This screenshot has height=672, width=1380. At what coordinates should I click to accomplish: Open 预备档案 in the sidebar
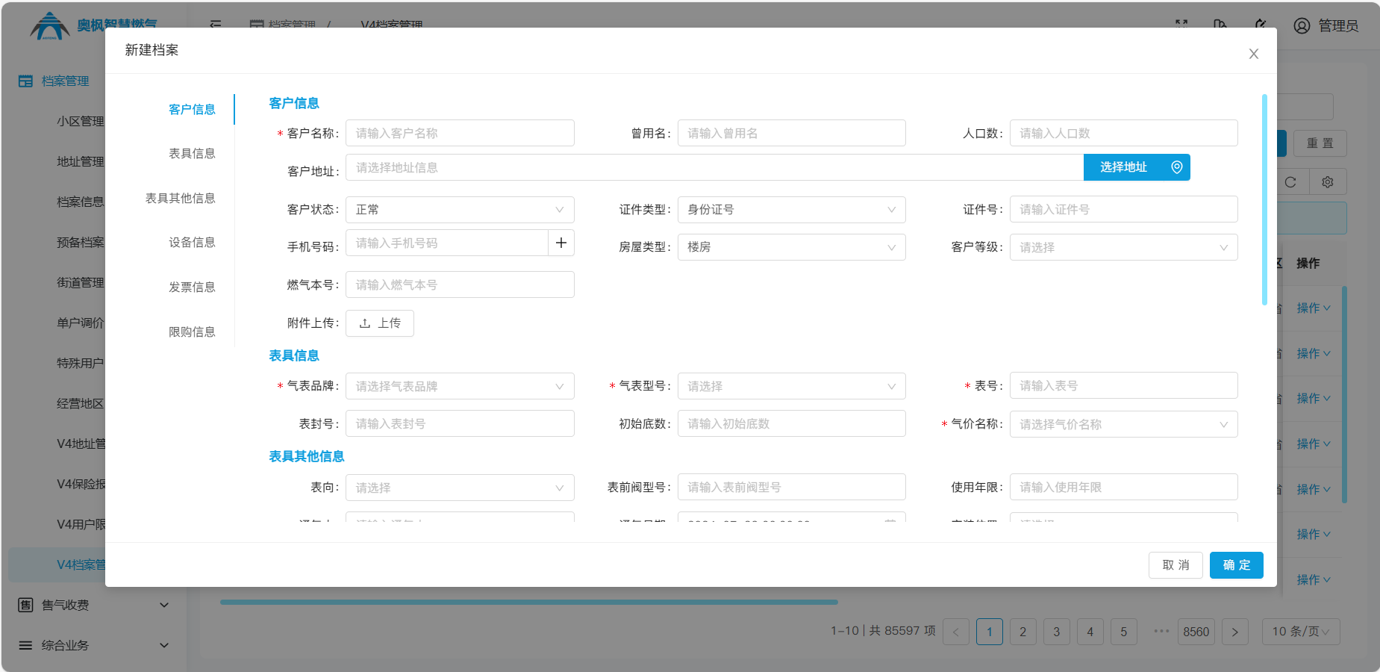(80, 242)
